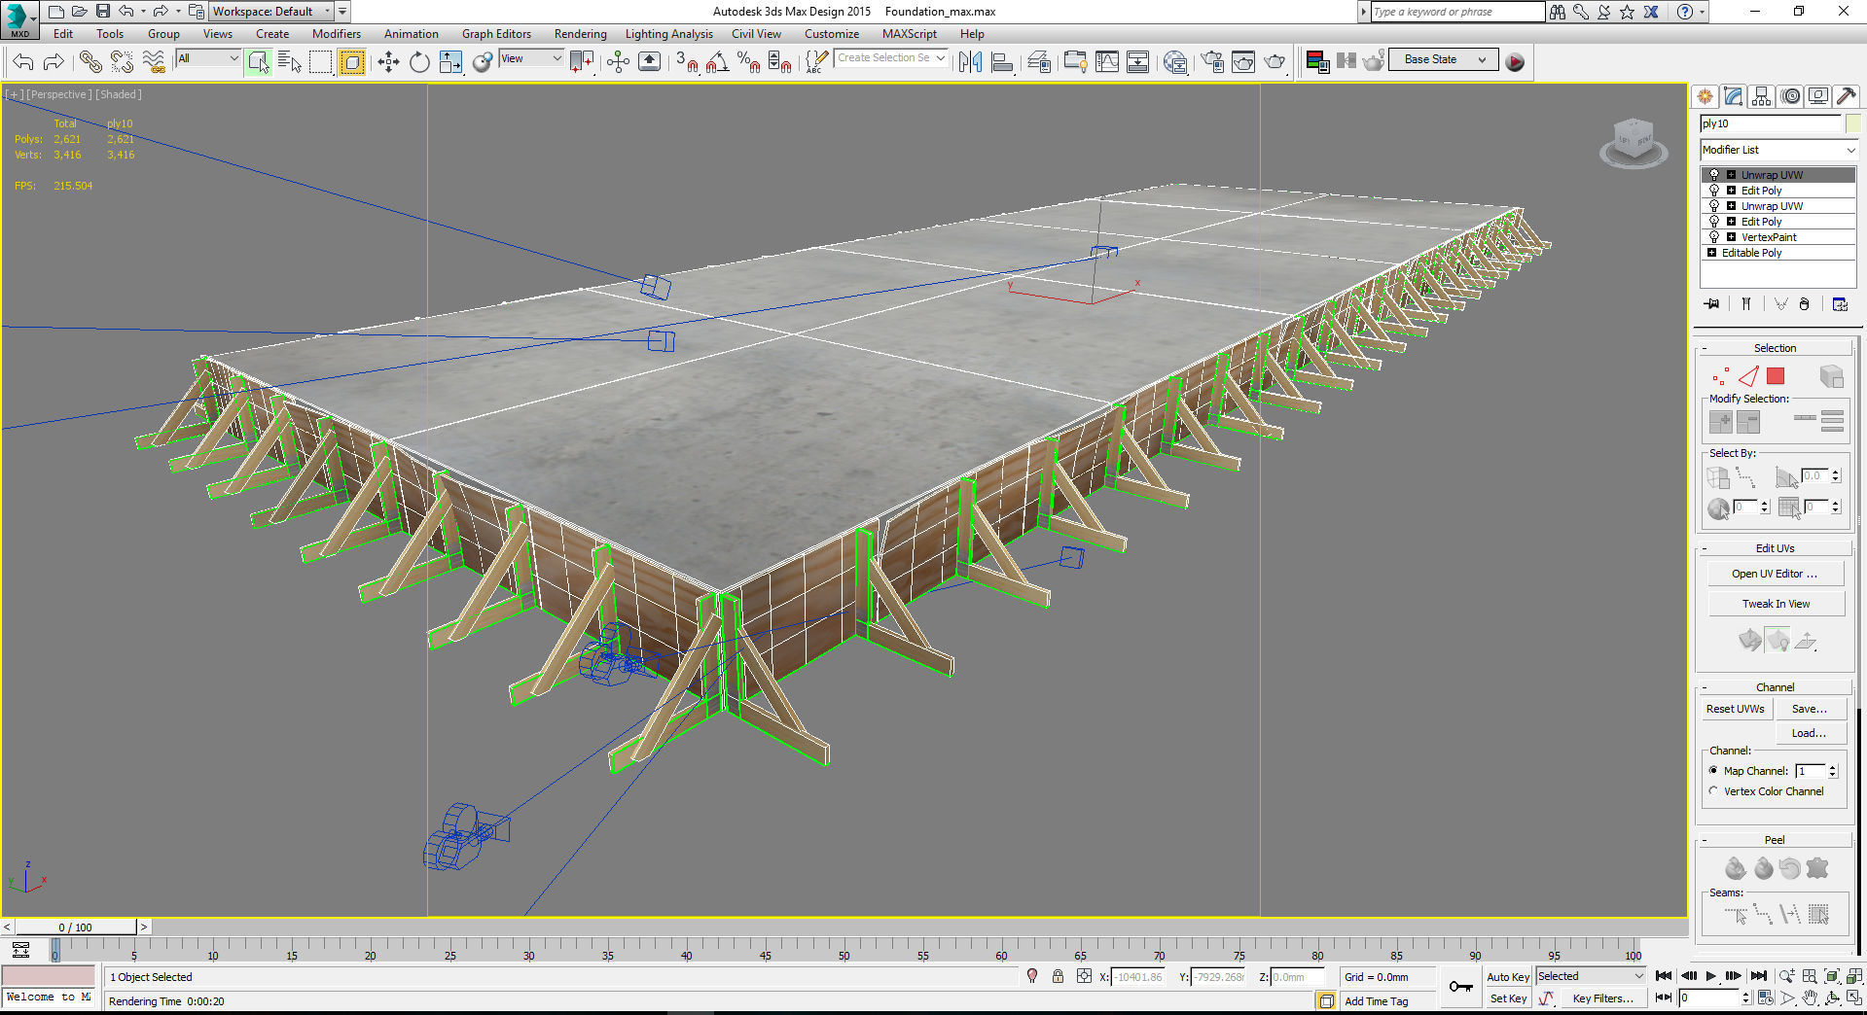
Task: Switch to the Utilities panel tab
Action: [1847, 96]
